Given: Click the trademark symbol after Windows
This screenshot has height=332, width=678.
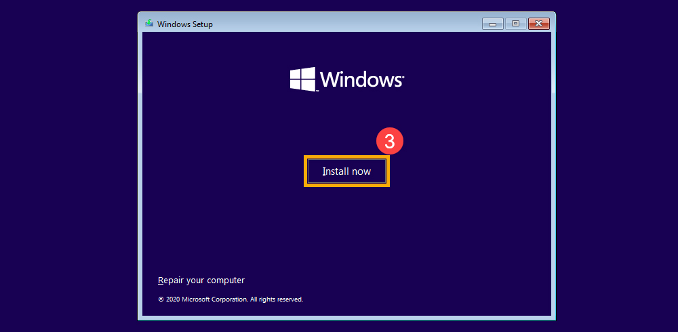Looking at the screenshot, I should [403, 77].
